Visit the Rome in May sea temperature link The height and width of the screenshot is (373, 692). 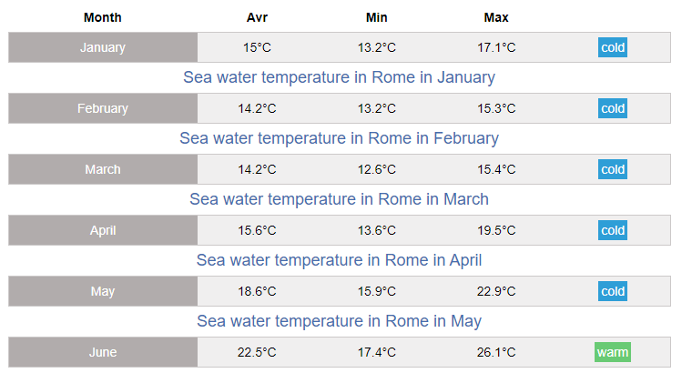[339, 321]
